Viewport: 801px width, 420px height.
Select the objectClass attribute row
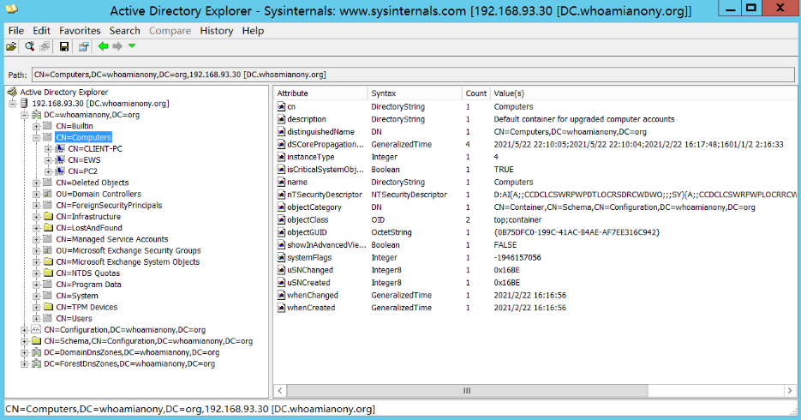[x=535, y=219]
